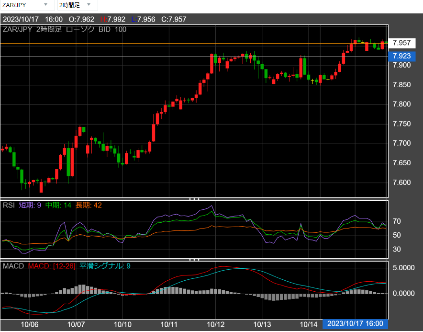Select the RSI indicator label
This screenshot has width=423, height=332.
[9, 205]
